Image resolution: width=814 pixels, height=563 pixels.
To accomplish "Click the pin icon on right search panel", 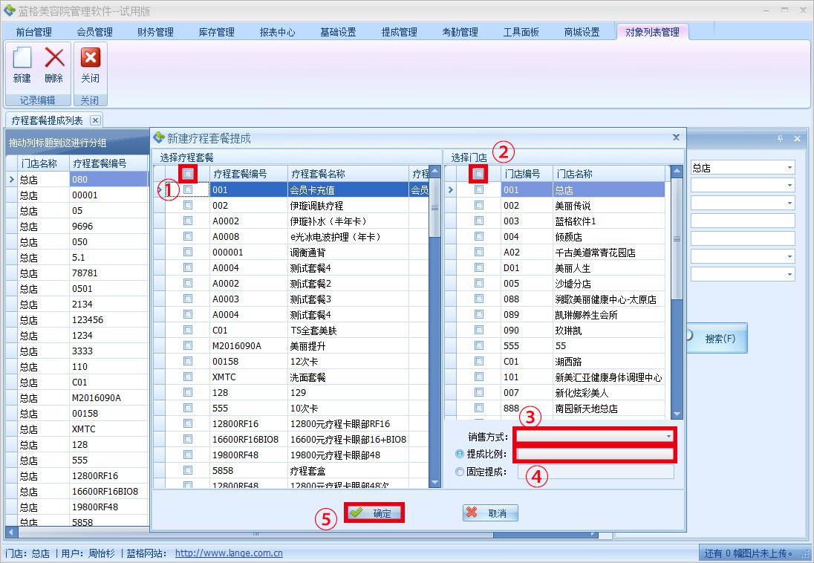I will [x=780, y=139].
